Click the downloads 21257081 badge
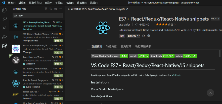 point(162,56)
